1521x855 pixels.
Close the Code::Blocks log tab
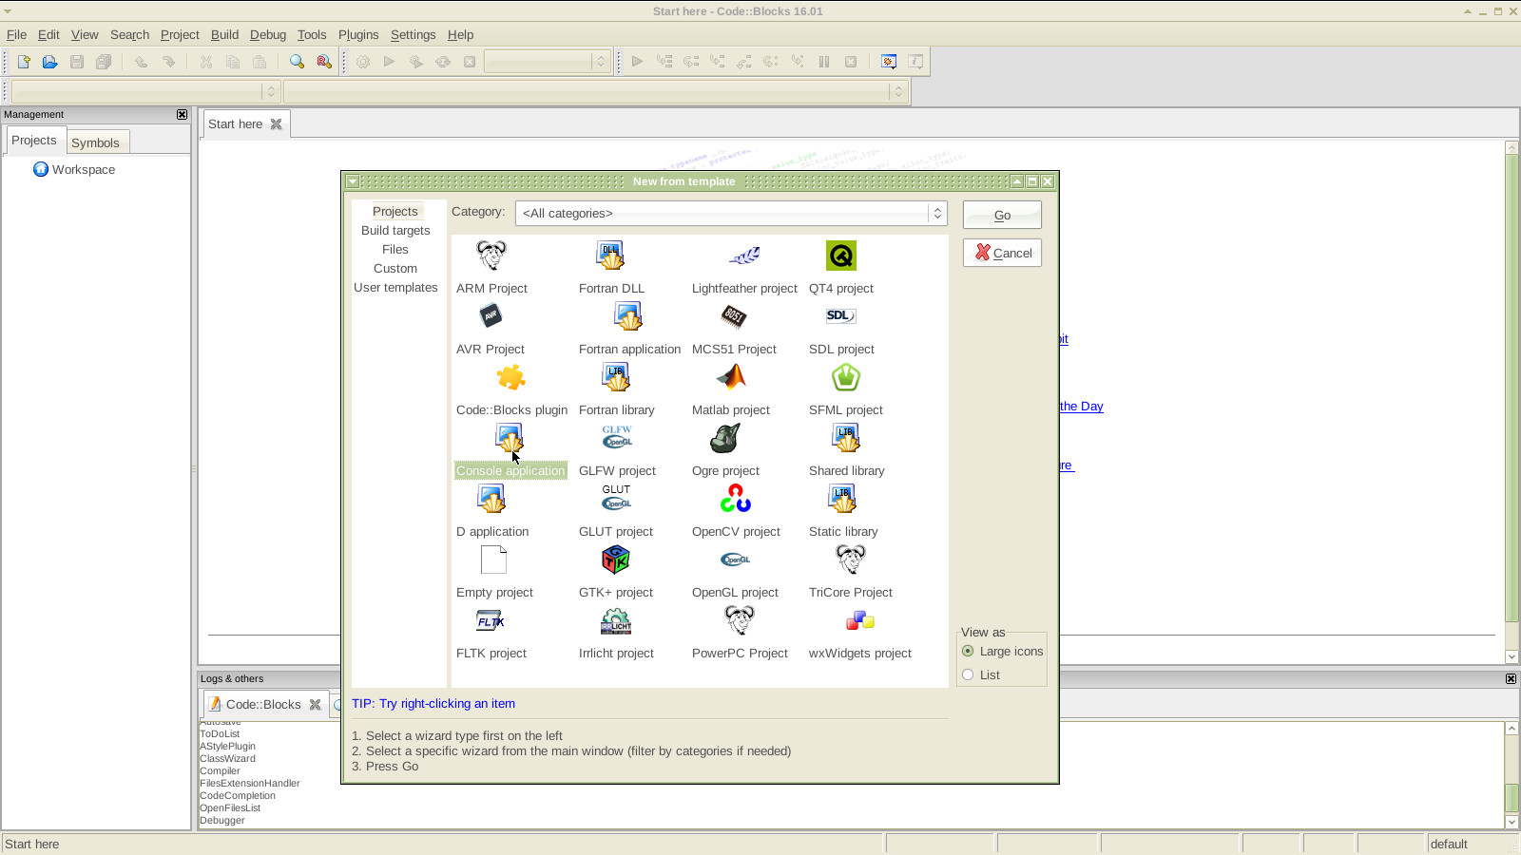tap(316, 705)
